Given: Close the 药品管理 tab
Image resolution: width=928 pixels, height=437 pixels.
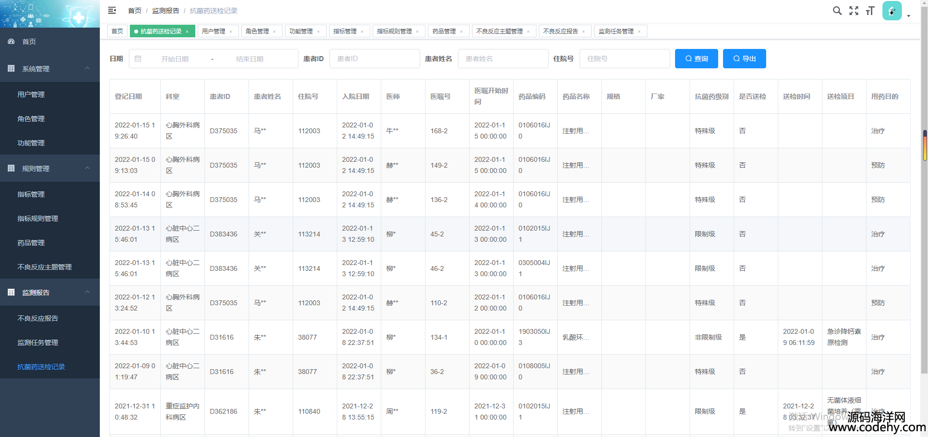Looking at the screenshot, I should 461,31.
